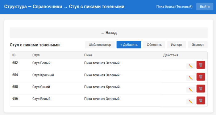The image size is (216, 115).
Task: Select the Пика column header
Action: point(88,55)
